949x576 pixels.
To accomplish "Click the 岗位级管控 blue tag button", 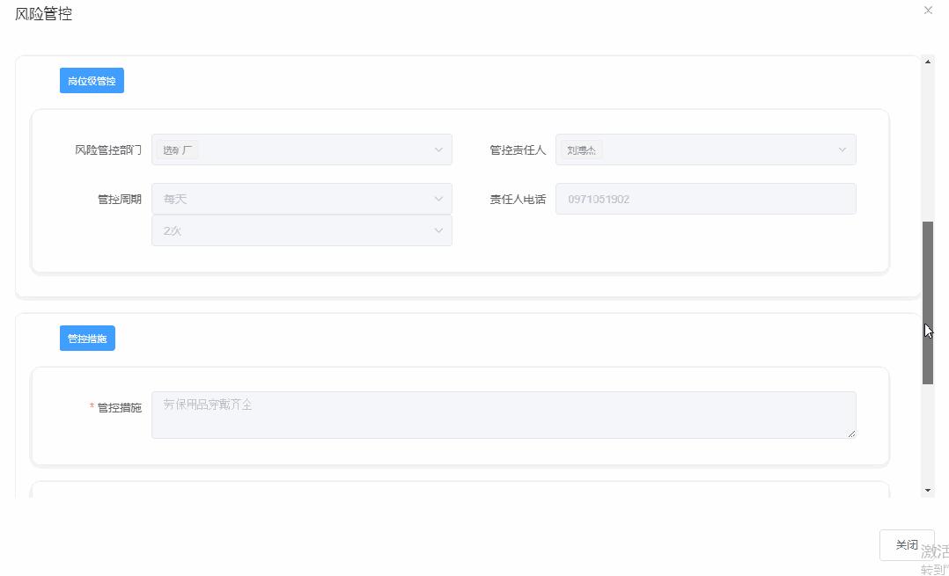I will click(92, 81).
